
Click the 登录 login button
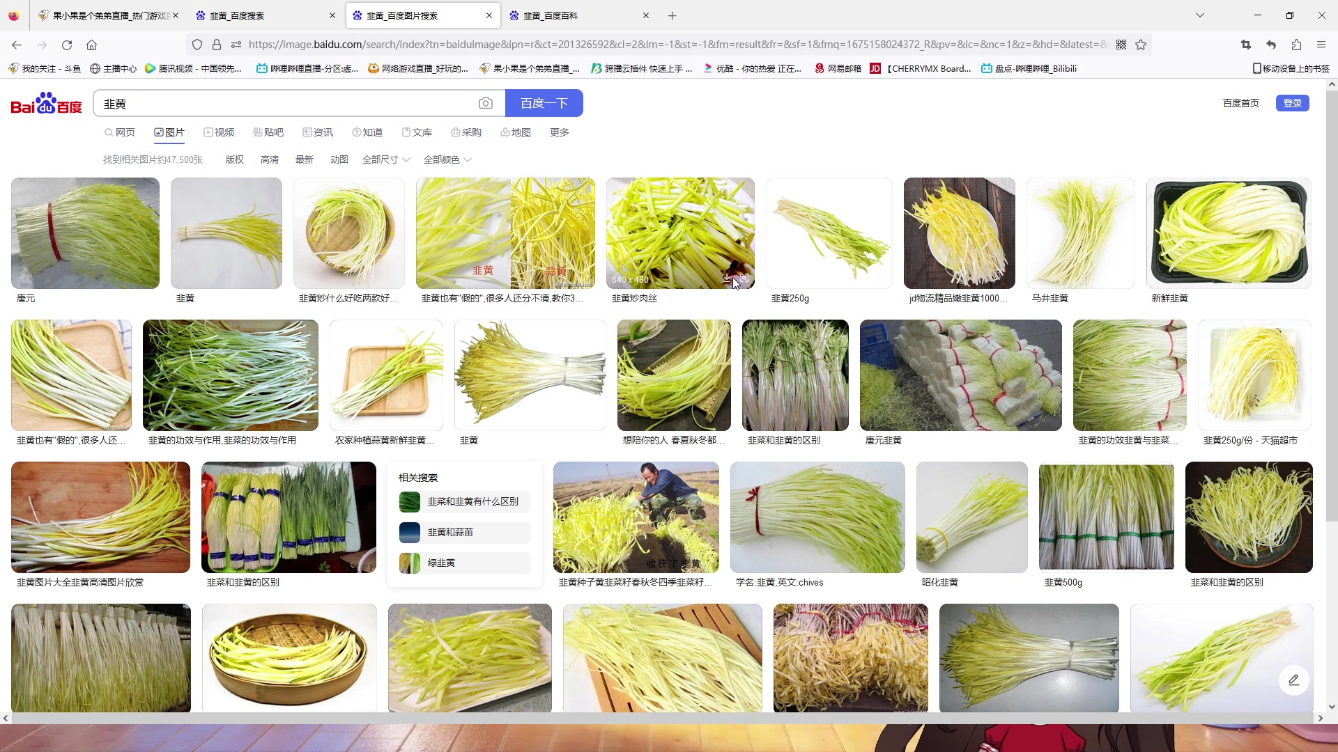click(1292, 103)
